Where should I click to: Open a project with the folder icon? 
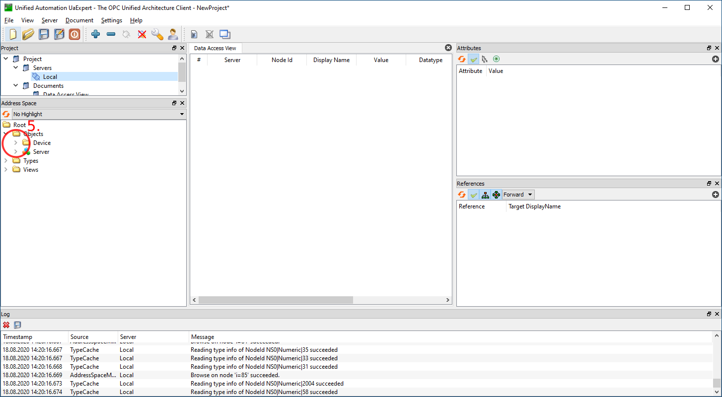pos(28,34)
